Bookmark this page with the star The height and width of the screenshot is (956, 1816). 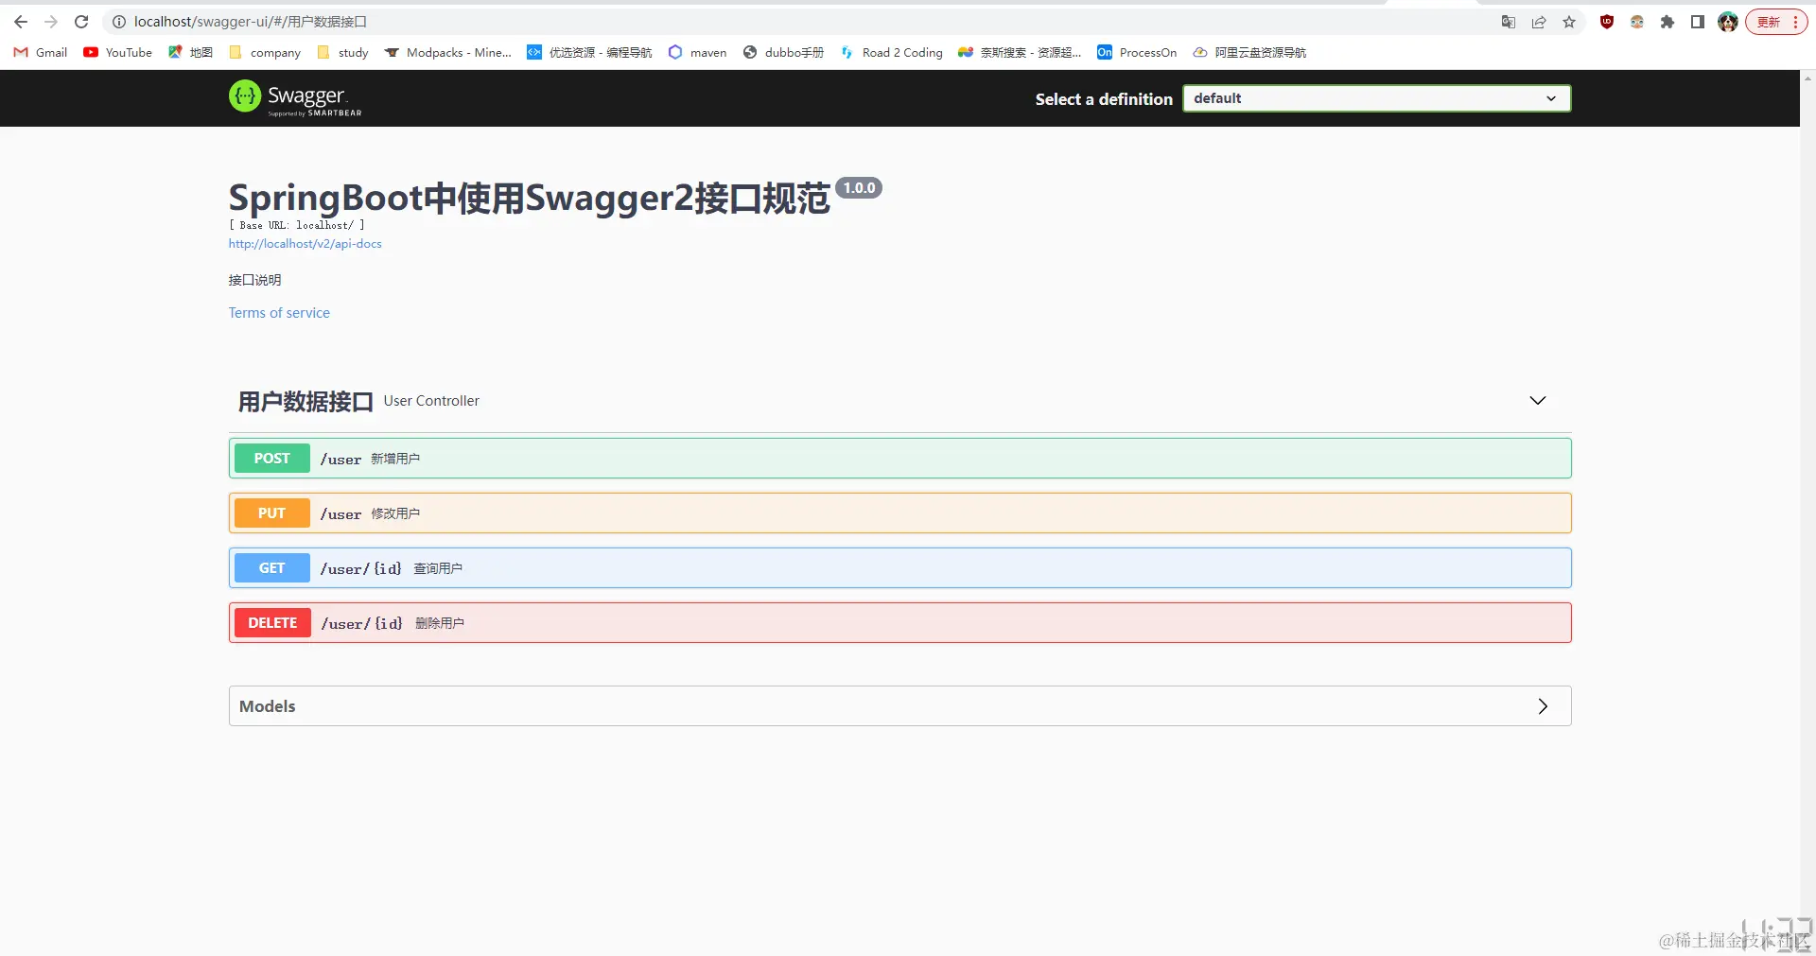[1569, 22]
